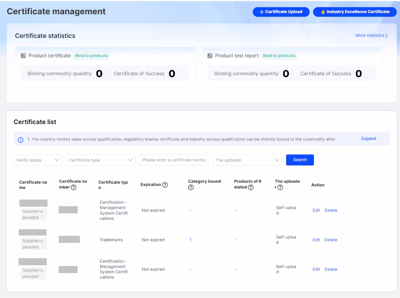
Task: Click the Product certificate card icon
Action: click(x=23, y=56)
